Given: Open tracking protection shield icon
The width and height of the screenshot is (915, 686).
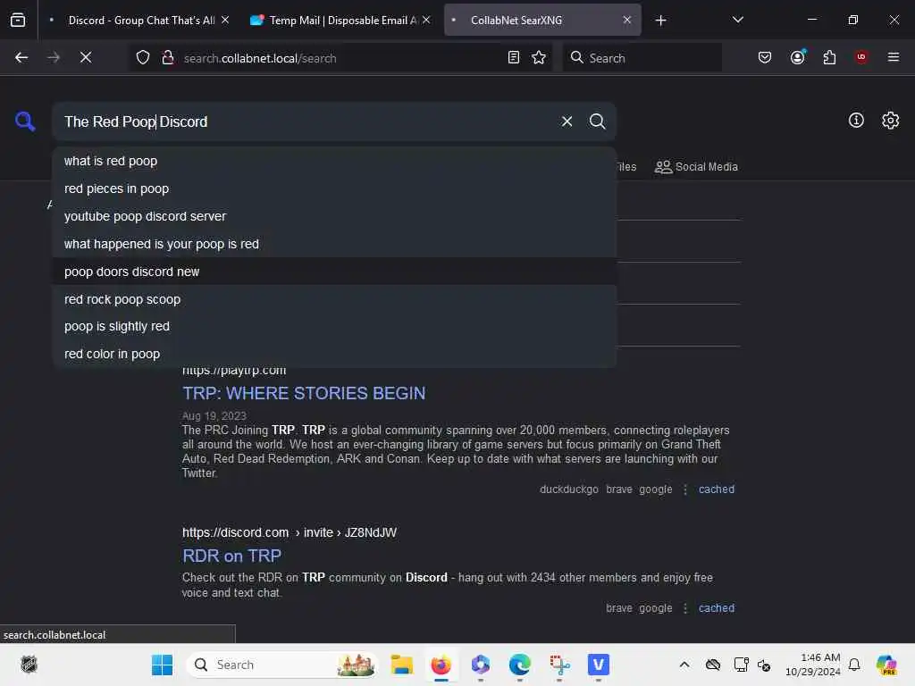Looking at the screenshot, I should coord(143,58).
